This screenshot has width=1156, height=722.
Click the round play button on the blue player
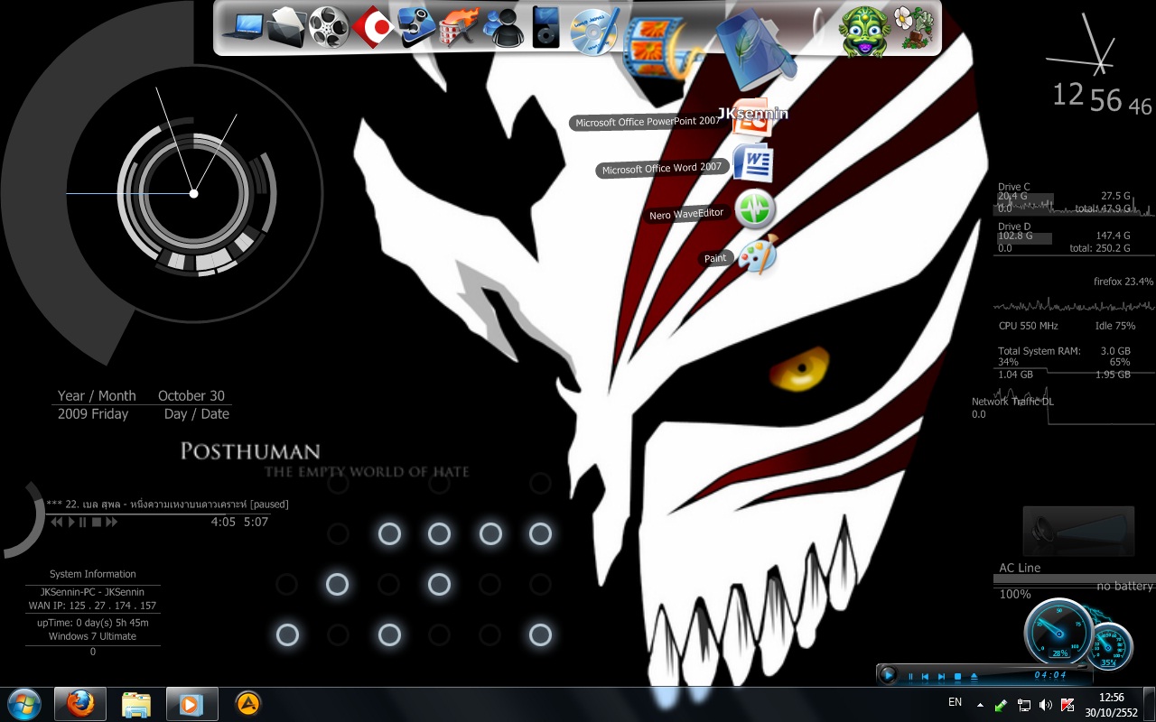pos(888,674)
